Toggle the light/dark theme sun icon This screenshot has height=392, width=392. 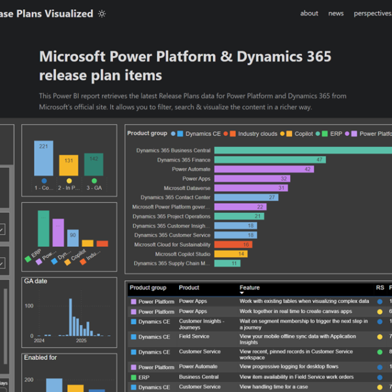tap(102, 14)
